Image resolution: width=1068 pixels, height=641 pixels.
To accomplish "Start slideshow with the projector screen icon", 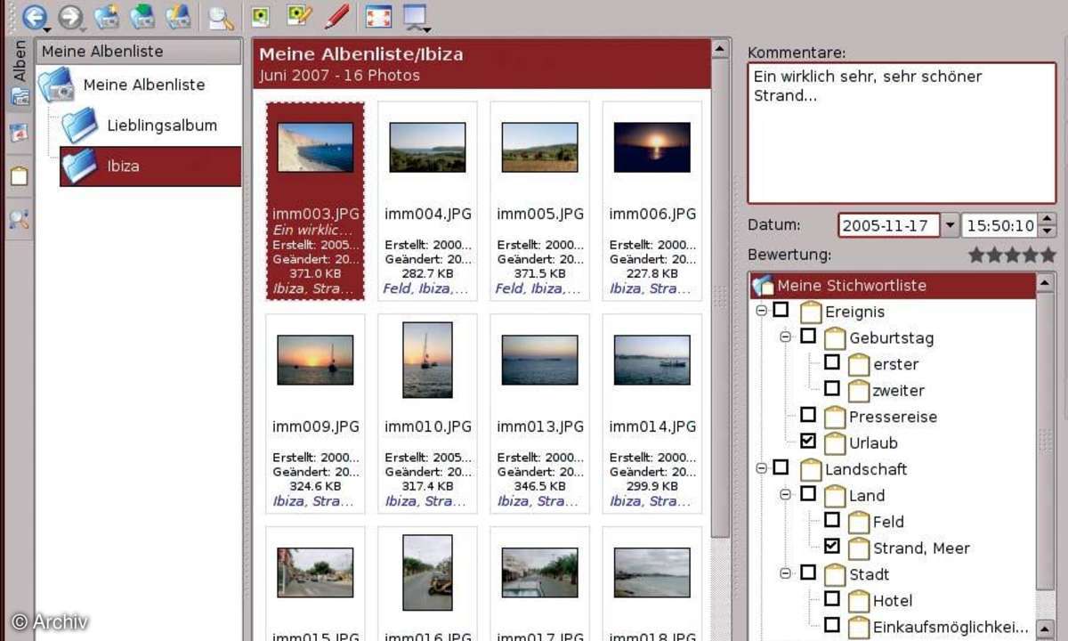I will (x=415, y=15).
